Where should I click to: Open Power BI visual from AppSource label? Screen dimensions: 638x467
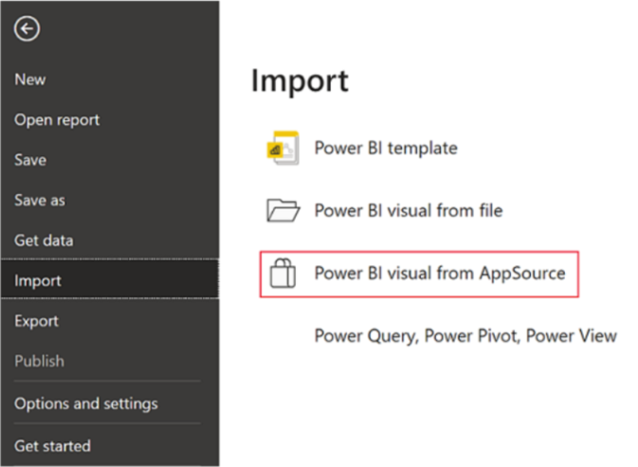[439, 274]
